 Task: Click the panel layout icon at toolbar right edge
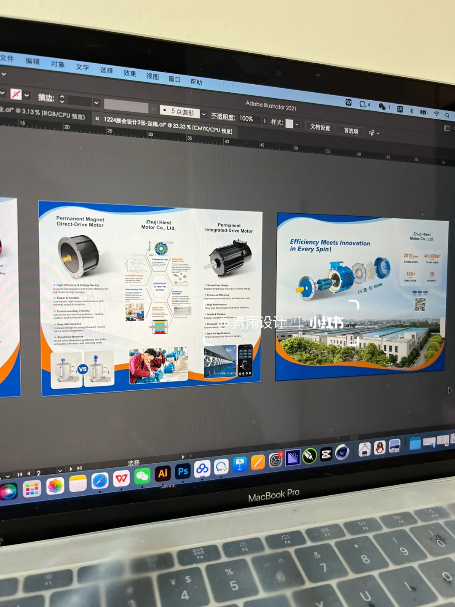pyautogui.click(x=447, y=128)
